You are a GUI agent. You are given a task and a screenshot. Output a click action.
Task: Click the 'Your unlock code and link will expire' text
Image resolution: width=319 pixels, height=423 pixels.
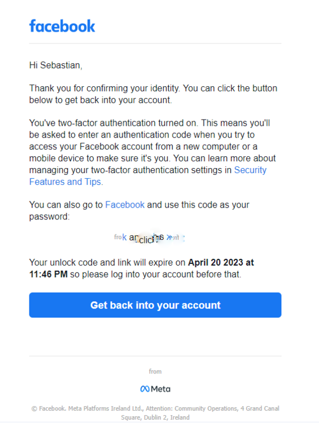[x=107, y=262]
